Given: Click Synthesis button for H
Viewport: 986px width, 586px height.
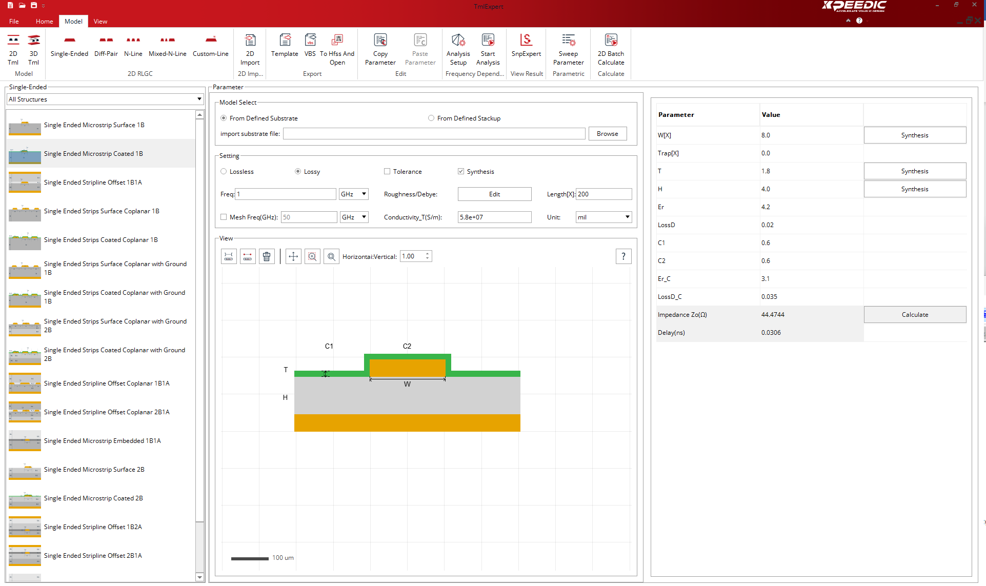Looking at the screenshot, I should tap(915, 189).
